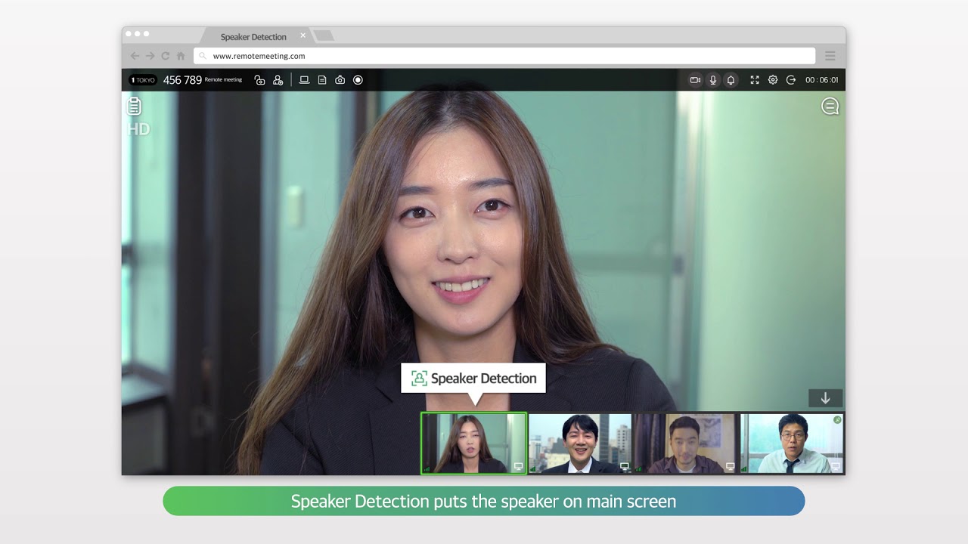Click the meeting lock icon
Viewport: 968px width, 544px height.
click(260, 80)
